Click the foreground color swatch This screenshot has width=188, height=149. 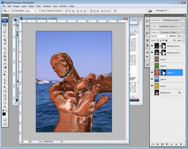point(4,114)
